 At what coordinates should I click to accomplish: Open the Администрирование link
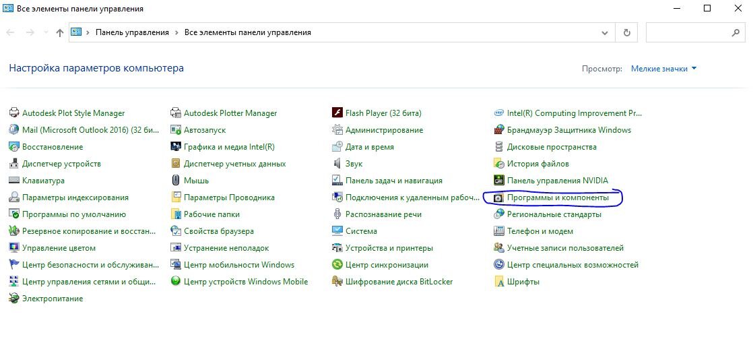pos(384,130)
